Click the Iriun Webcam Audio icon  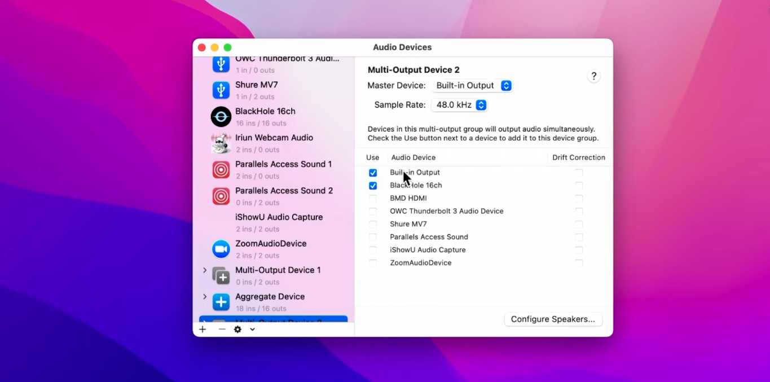tap(221, 143)
